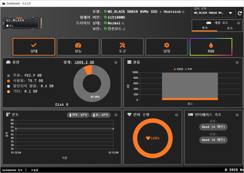Click help icon next to Normal drive status
Viewport: 244px width, 173px height.
pyautogui.click(x=123, y=23)
